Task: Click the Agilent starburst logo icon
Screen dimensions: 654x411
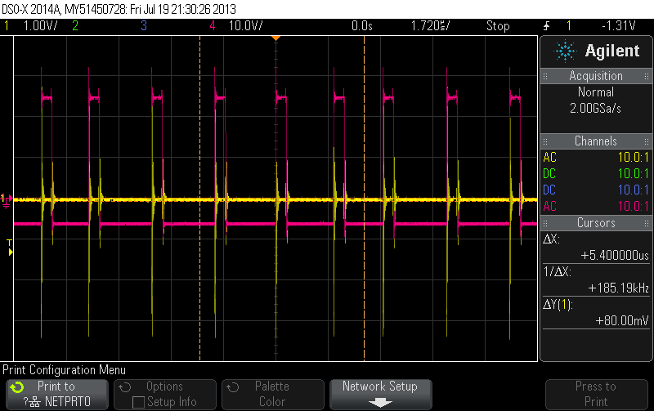Action: click(x=565, y=51)
